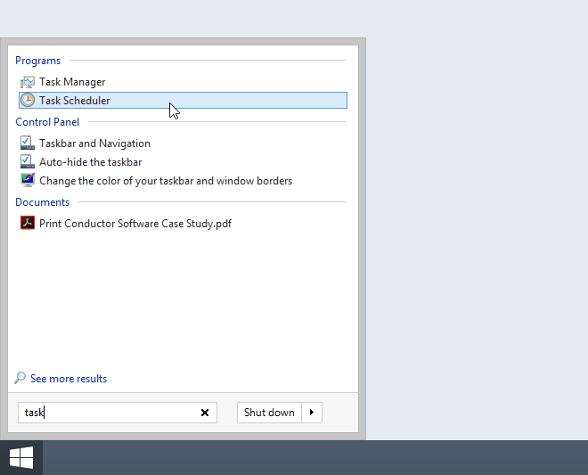Click the colorful monitor personalization icon
This screenshot has height=475, width=588.
(28, 181)
